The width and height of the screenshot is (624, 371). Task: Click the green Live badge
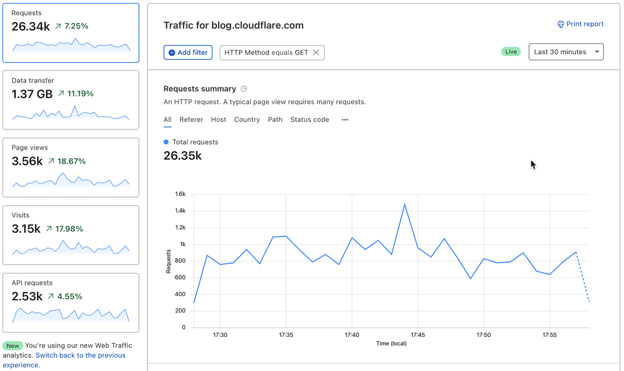pyautogui.click(x=511, y=52)
